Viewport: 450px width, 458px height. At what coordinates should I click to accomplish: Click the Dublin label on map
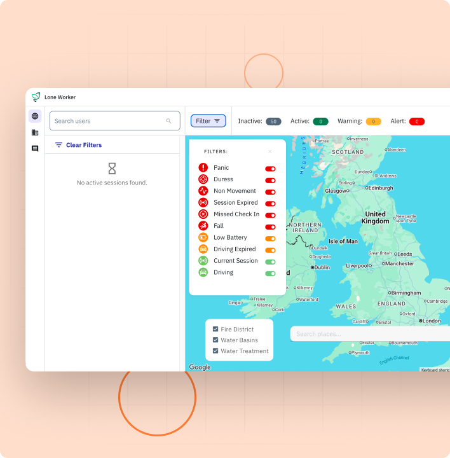(x=322, y=267)
